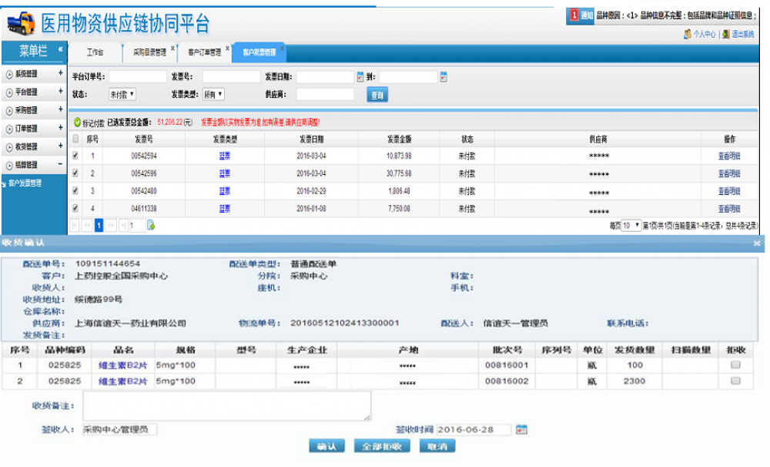Image resolution: width=770 pixels, height=467 pixels.
Task: Open the 发票类型 dropdown showing 所有
Action: pyautogui.click(x=213, y=94)
